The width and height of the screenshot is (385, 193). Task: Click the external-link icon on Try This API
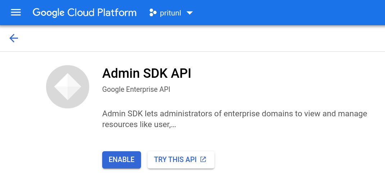coord(203,159)
